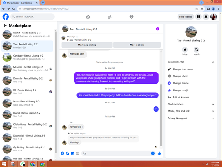Click Mark as pending button
This screenshot has height=167, width=222.
[x=87, y=45]
